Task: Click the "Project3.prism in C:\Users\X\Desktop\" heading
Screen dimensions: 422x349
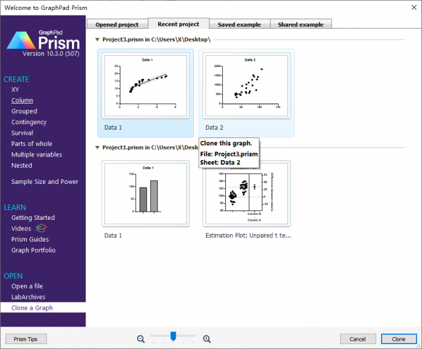Action: (156, 40)
